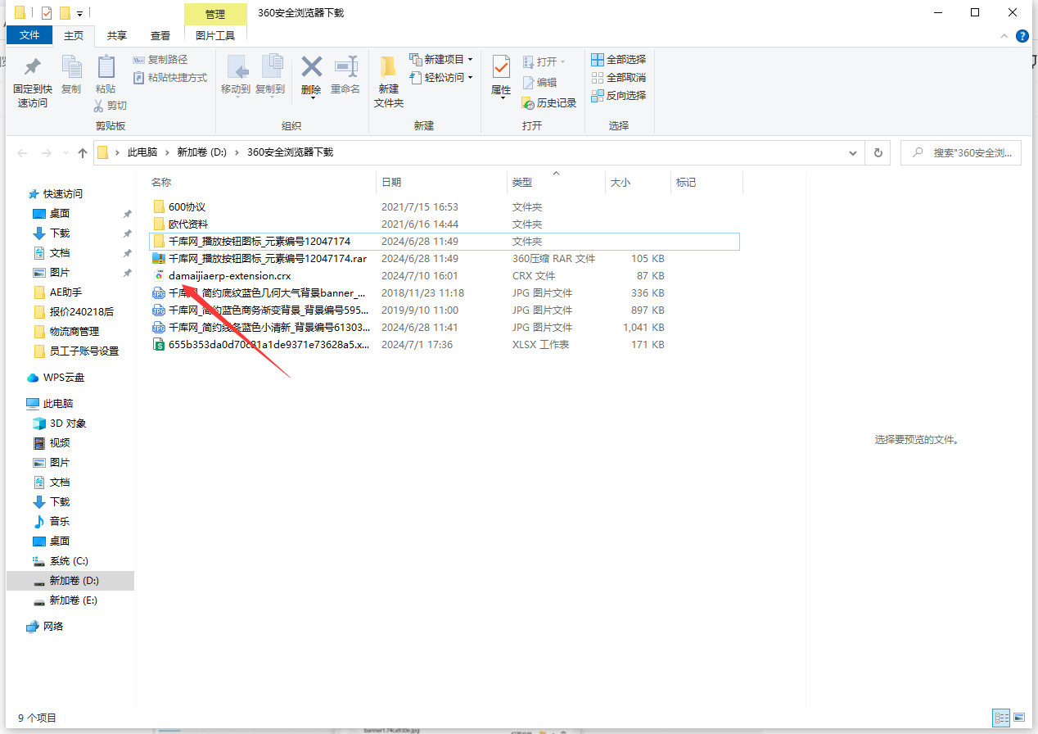This screenshot has height=734, width=1038.
Task: Open 物流商管理 folder in sidebar
Action: (74, 332)
